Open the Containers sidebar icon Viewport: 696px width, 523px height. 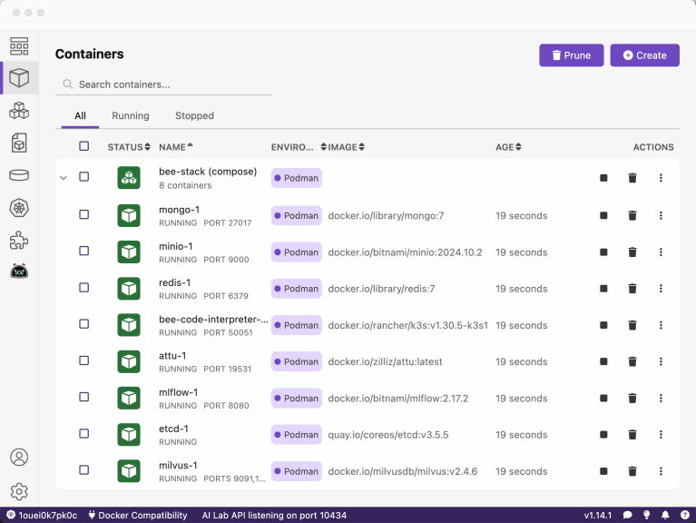pyautogui.click(x=19, y=78)
